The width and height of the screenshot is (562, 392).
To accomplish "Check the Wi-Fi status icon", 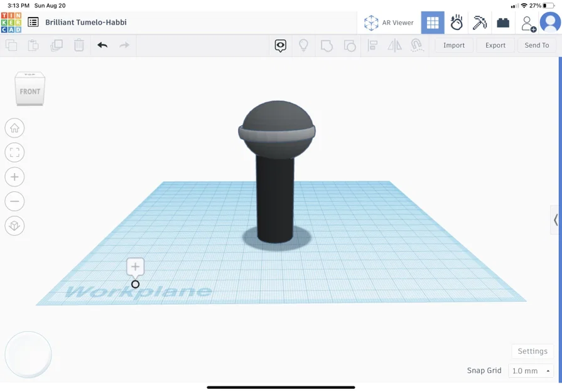I will 524,6.
